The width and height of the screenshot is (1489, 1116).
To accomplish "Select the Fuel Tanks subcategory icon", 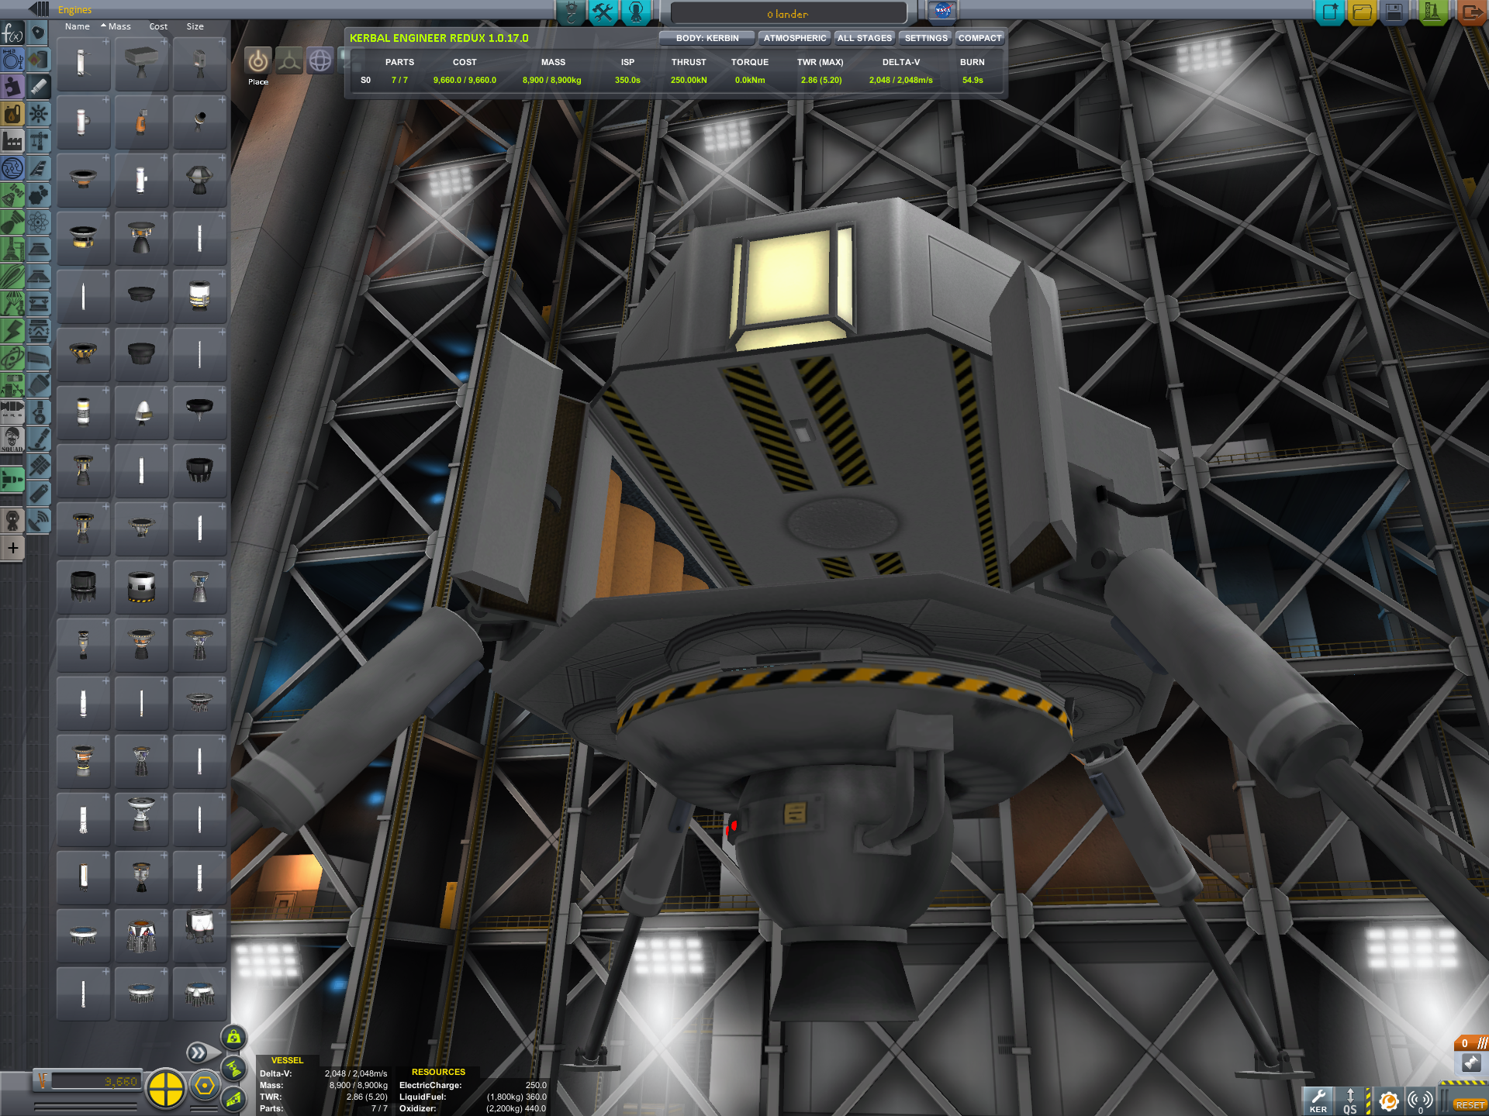I will [x=39, y=60].
